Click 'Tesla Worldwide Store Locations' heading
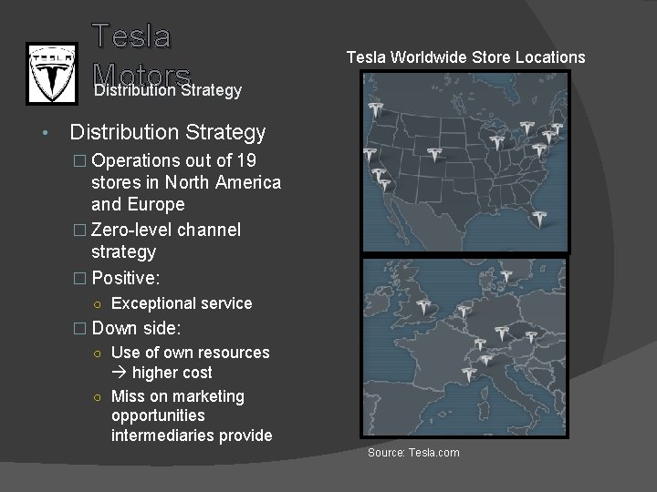657x492 pixels. tap(466, 57)
